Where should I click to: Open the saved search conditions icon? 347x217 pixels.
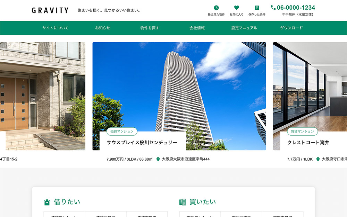tap(257, 8)
